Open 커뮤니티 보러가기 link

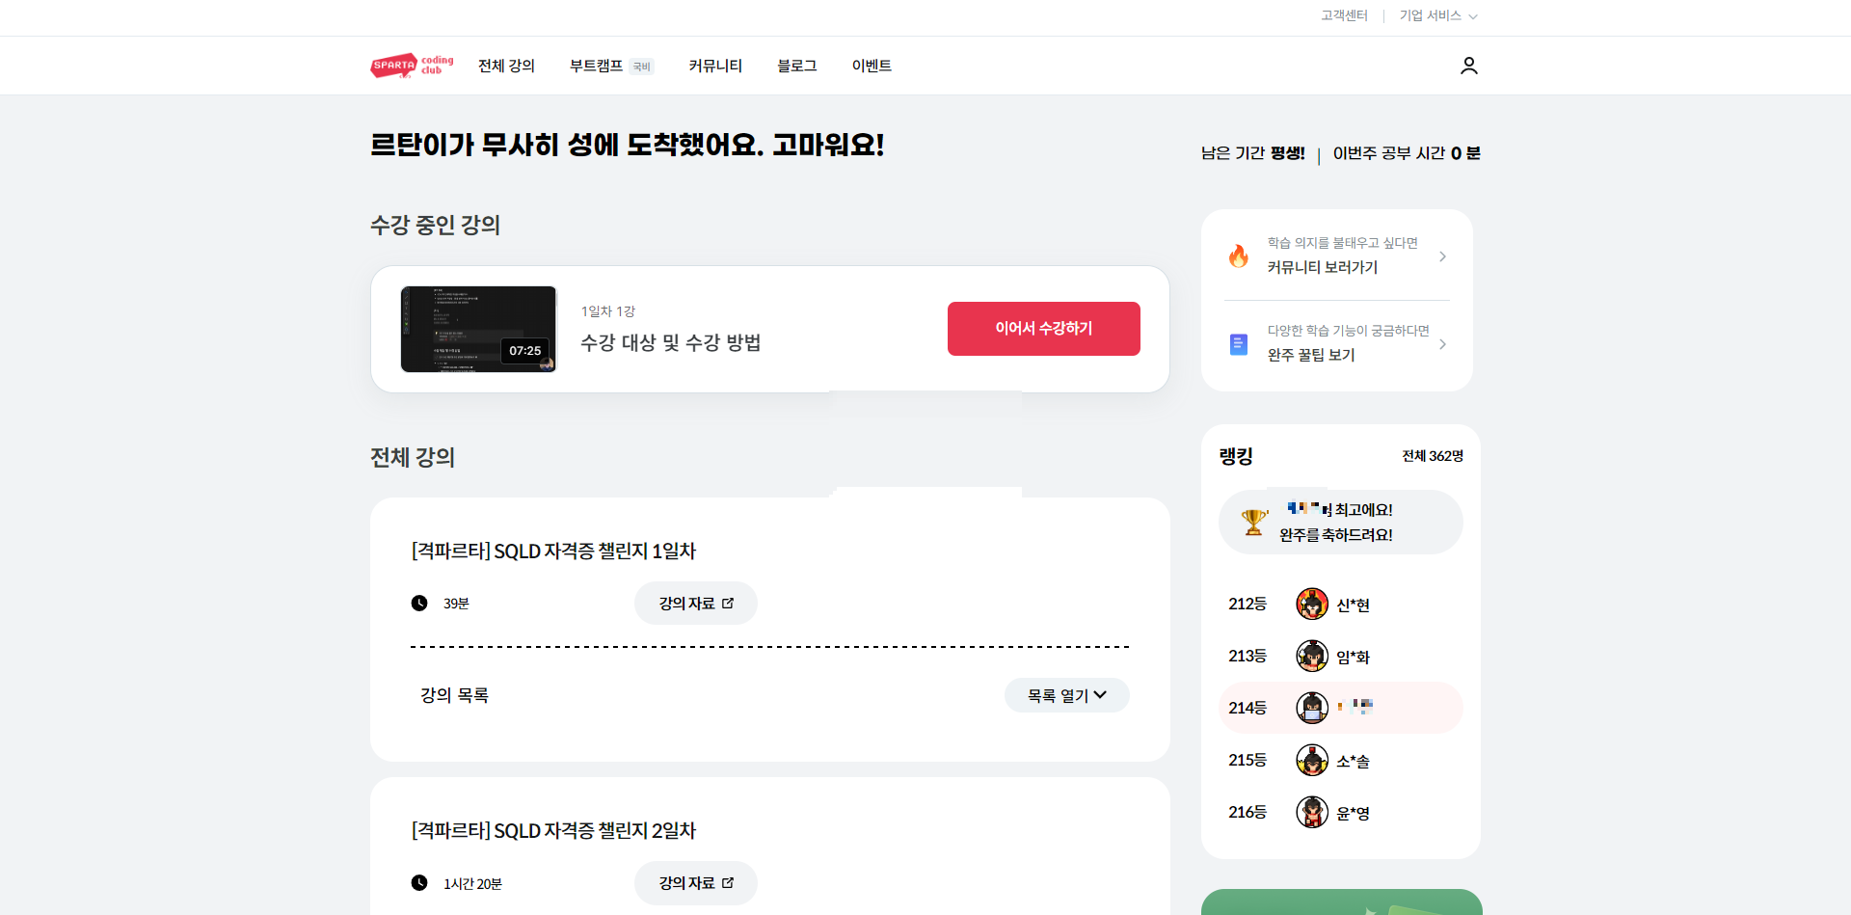tap(1323, 267)
